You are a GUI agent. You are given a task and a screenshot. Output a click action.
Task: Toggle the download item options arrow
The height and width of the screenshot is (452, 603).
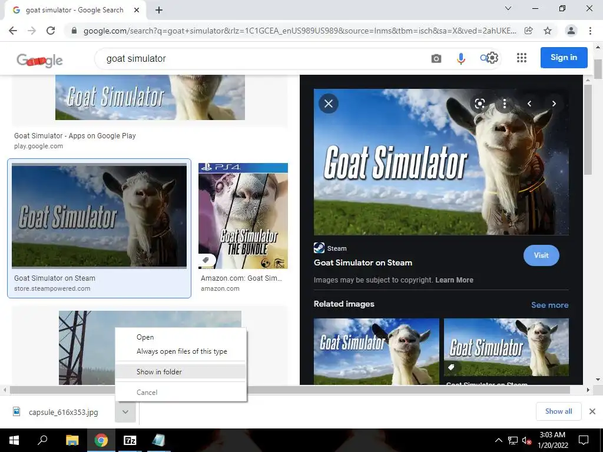pos(125,412)
